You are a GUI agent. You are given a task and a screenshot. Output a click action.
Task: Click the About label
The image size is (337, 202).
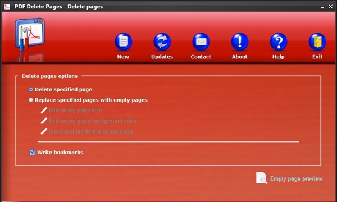pos(239,57)
